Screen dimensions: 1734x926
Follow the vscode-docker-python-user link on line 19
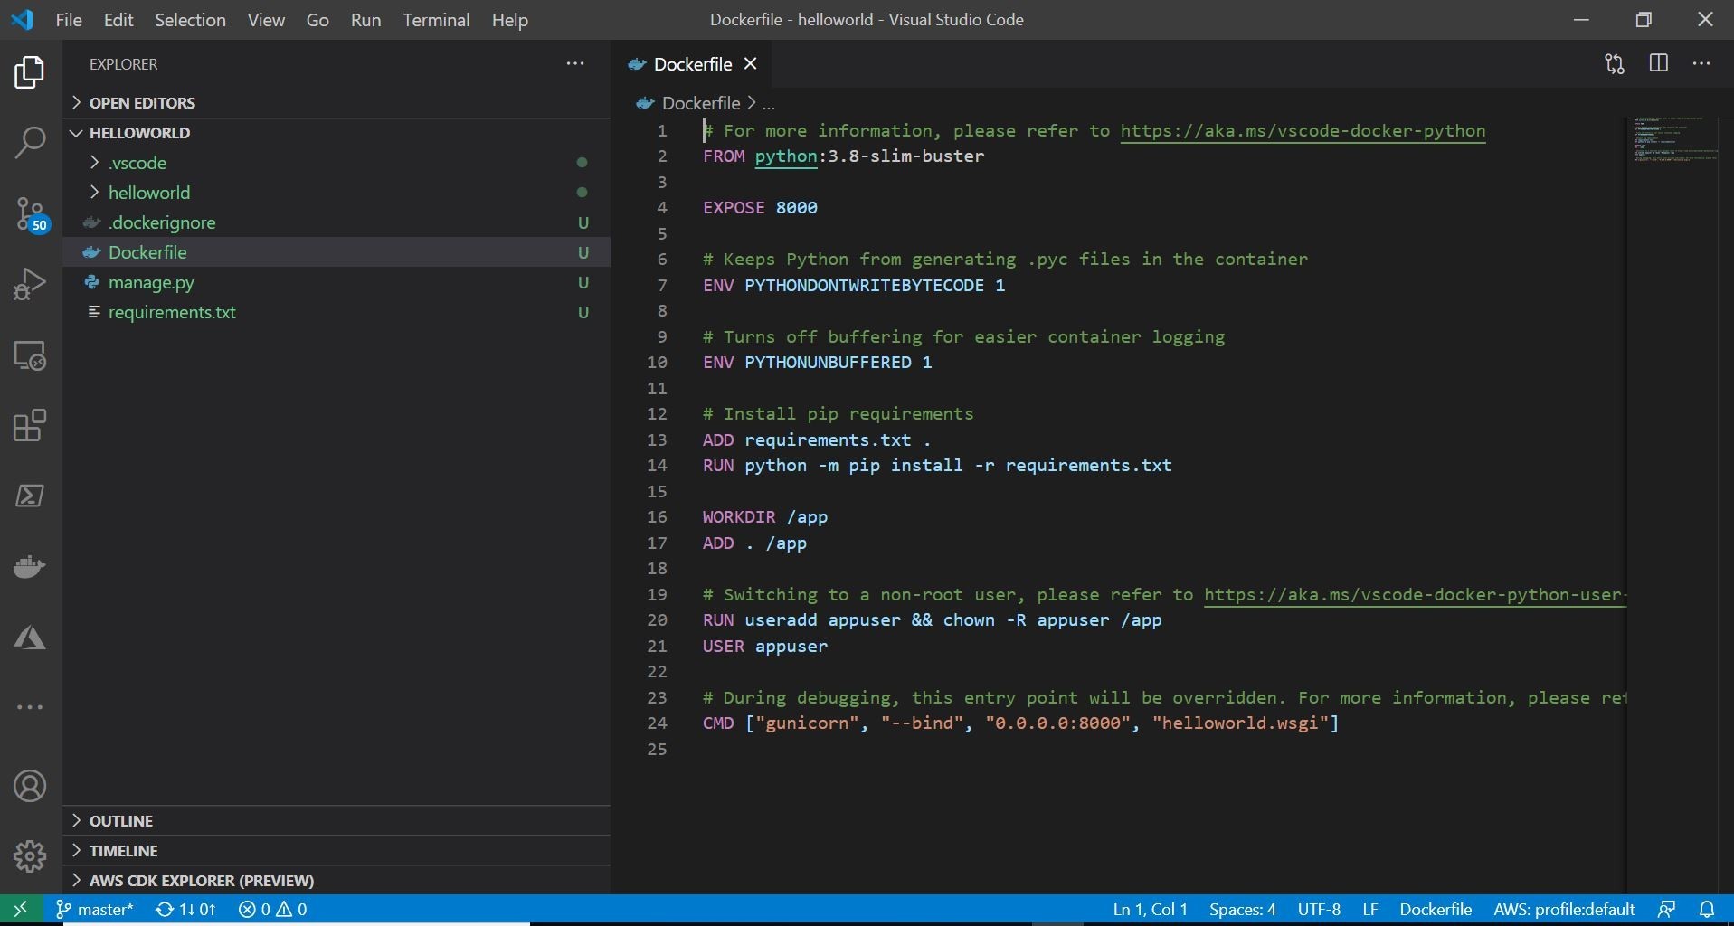tap(1415, 595)
